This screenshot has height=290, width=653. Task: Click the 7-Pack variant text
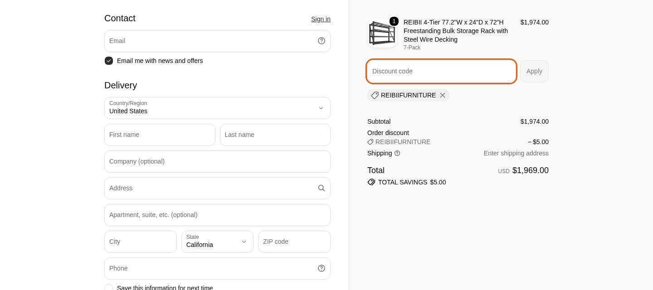pyautogui.click(x=412, y=48)
